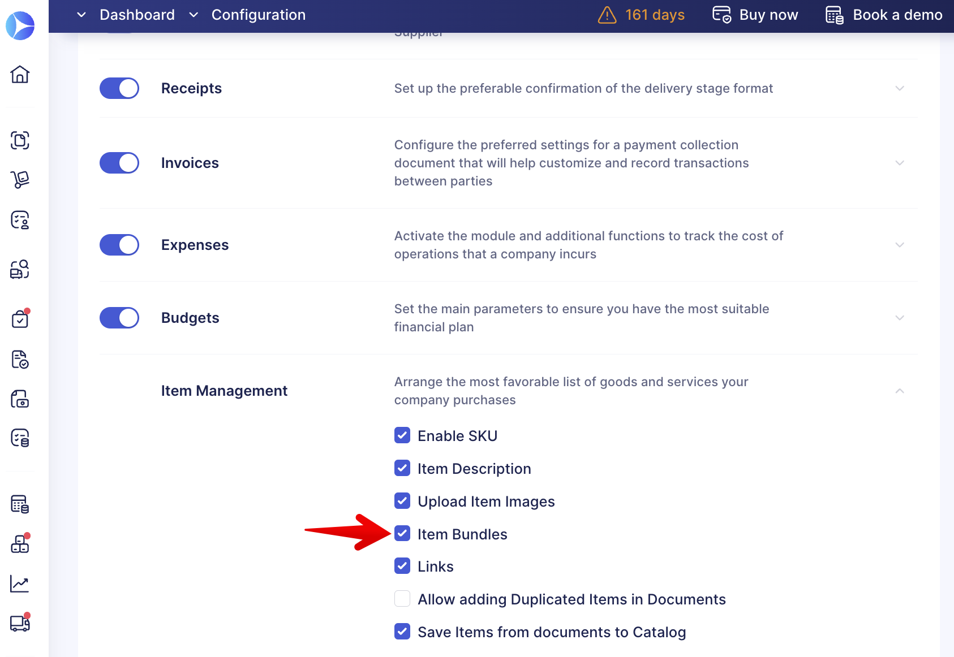
Task: Open the chart analytics icon in sidebar
Action: coord(20,583)
